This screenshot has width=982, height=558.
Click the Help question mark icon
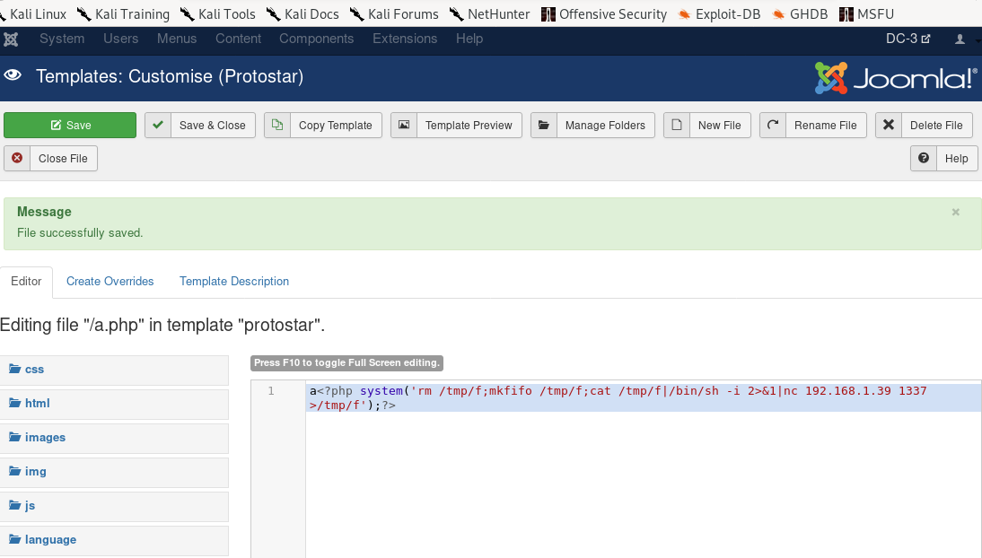pos(923,158)
